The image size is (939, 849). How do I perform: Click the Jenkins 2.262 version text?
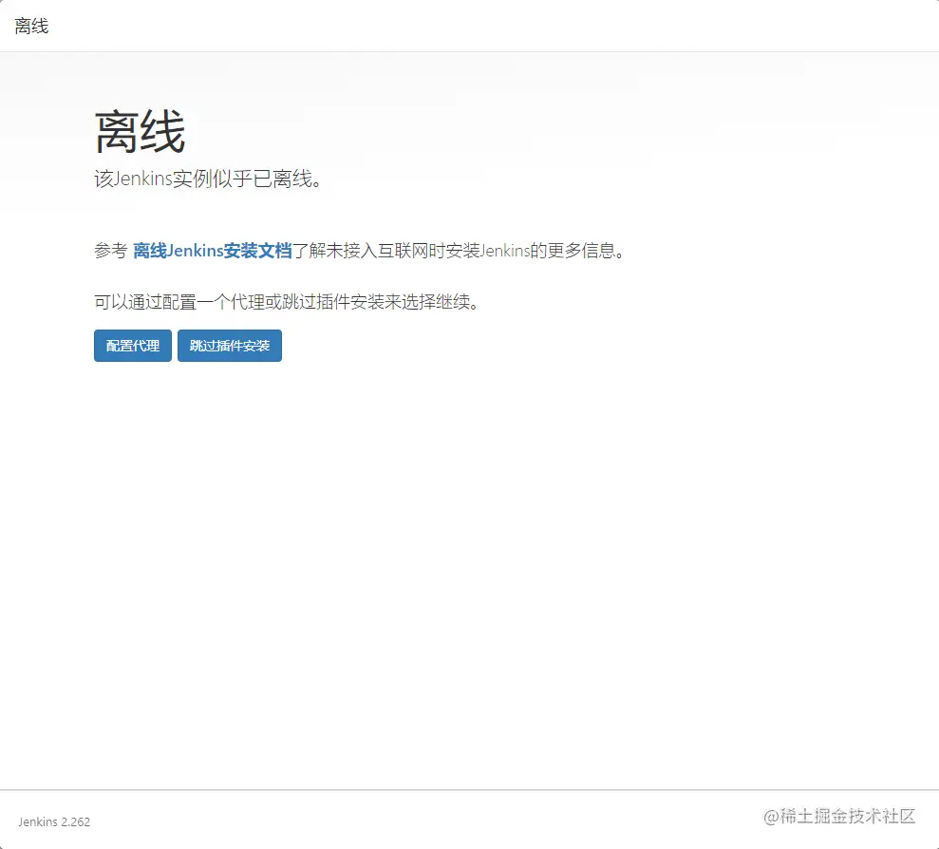(x=54, y=822)
